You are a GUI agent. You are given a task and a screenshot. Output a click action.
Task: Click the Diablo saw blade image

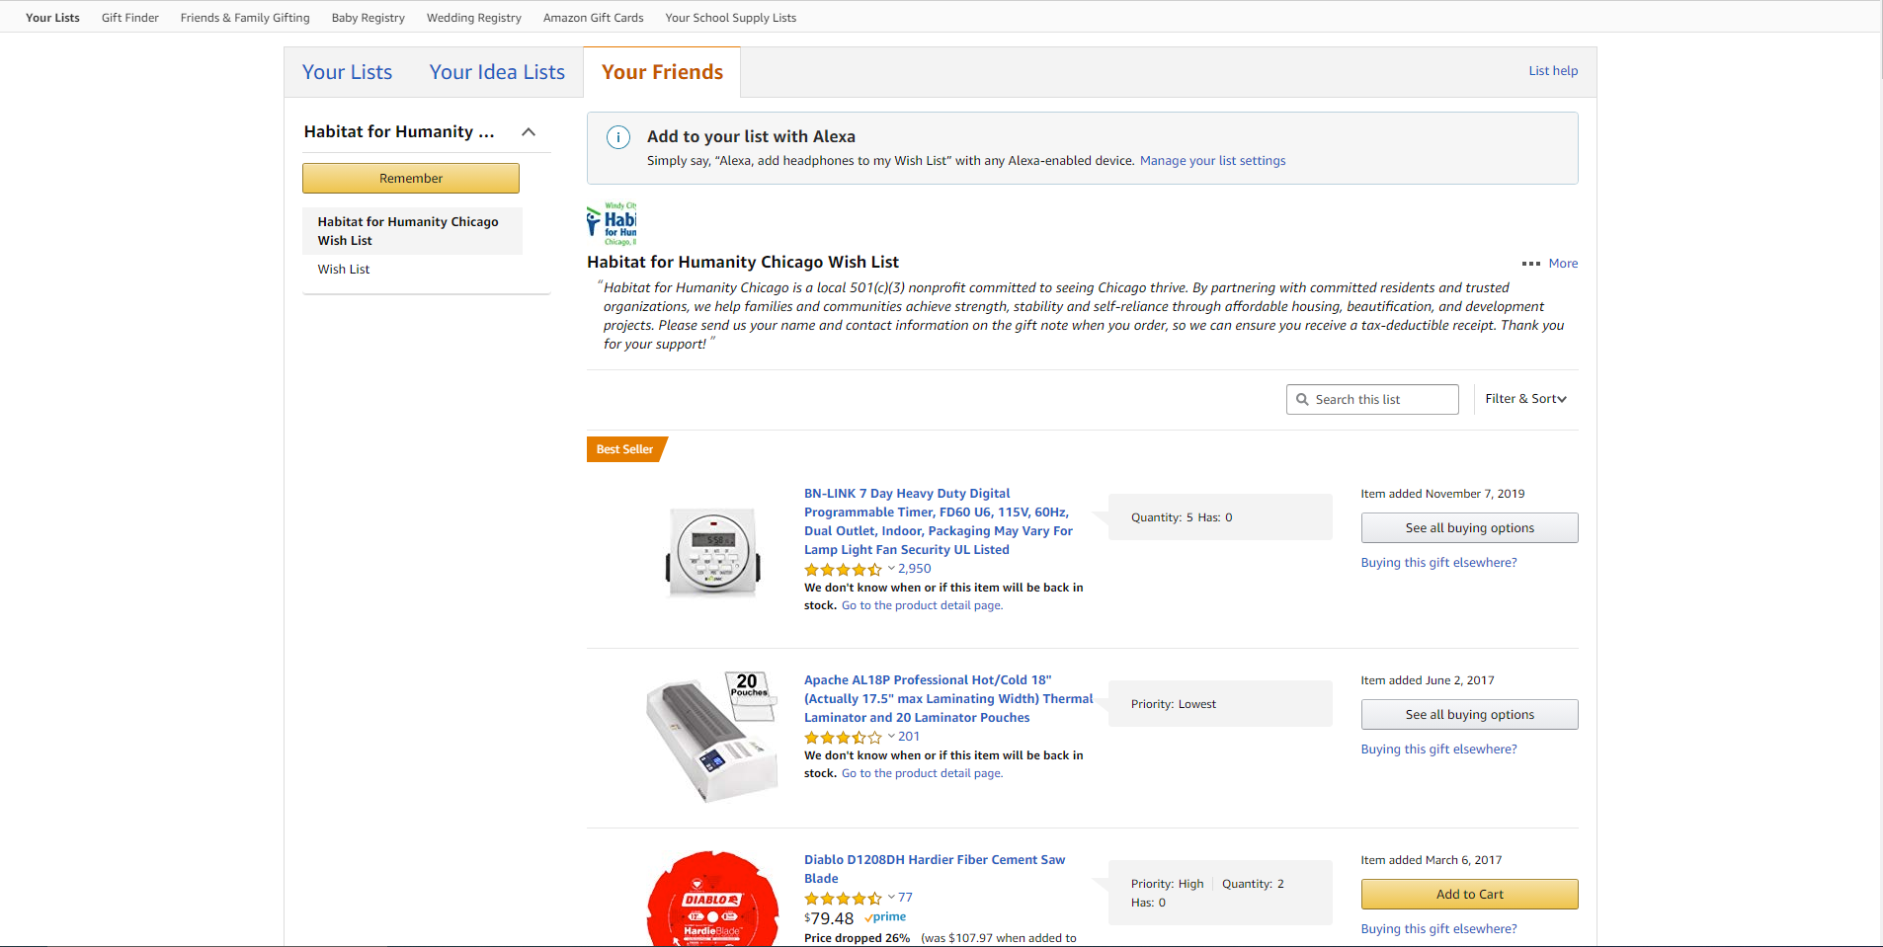coord(713,901)
